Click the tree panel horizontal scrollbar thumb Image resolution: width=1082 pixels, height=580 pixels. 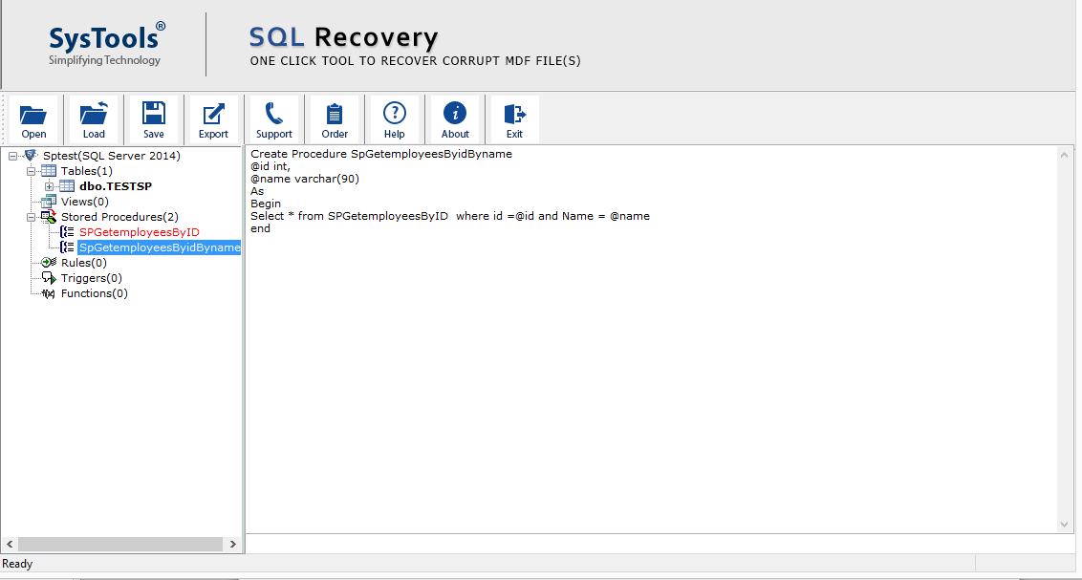click(120, 544)
